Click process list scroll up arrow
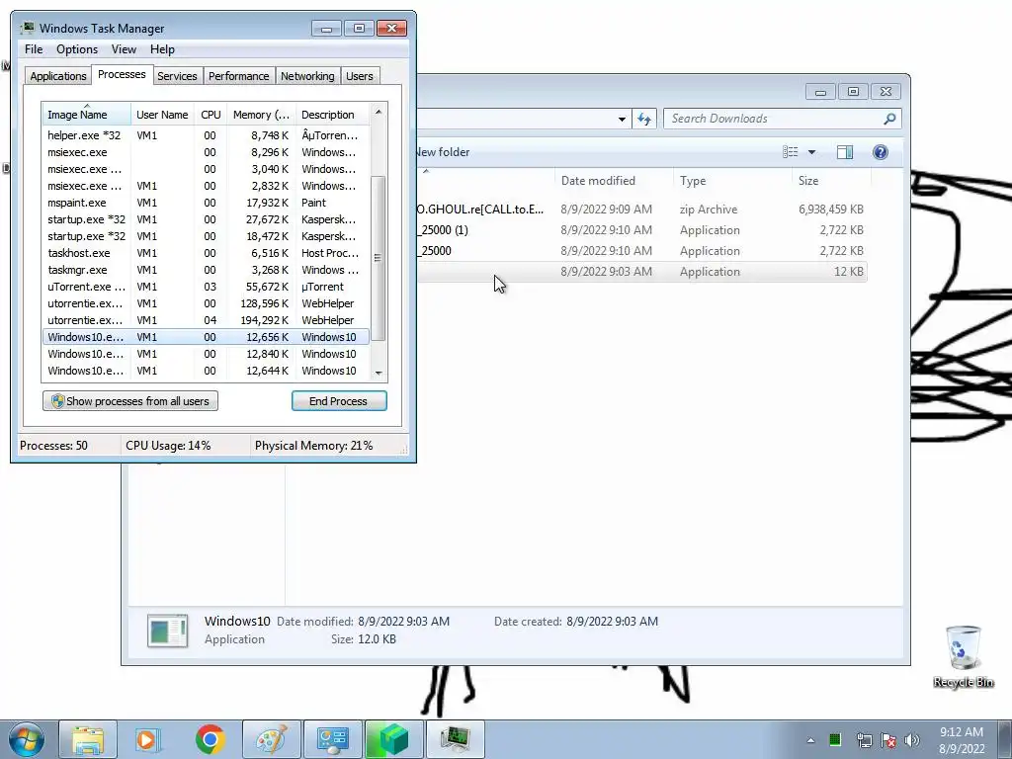The width and height of the screenshot is (1012, 759). (379, 113)
